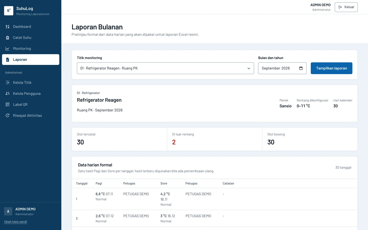Click the Catatan column header
Image resolution: width=368 pixels, height=230 pixels.
tap(228, 183)
